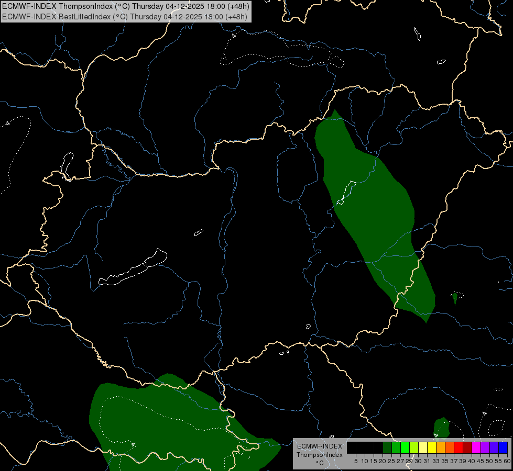Viewport: 513px width, 471px height.
Task: Click the yellow 31–33 legend swatch
Action: click(432, 447)
